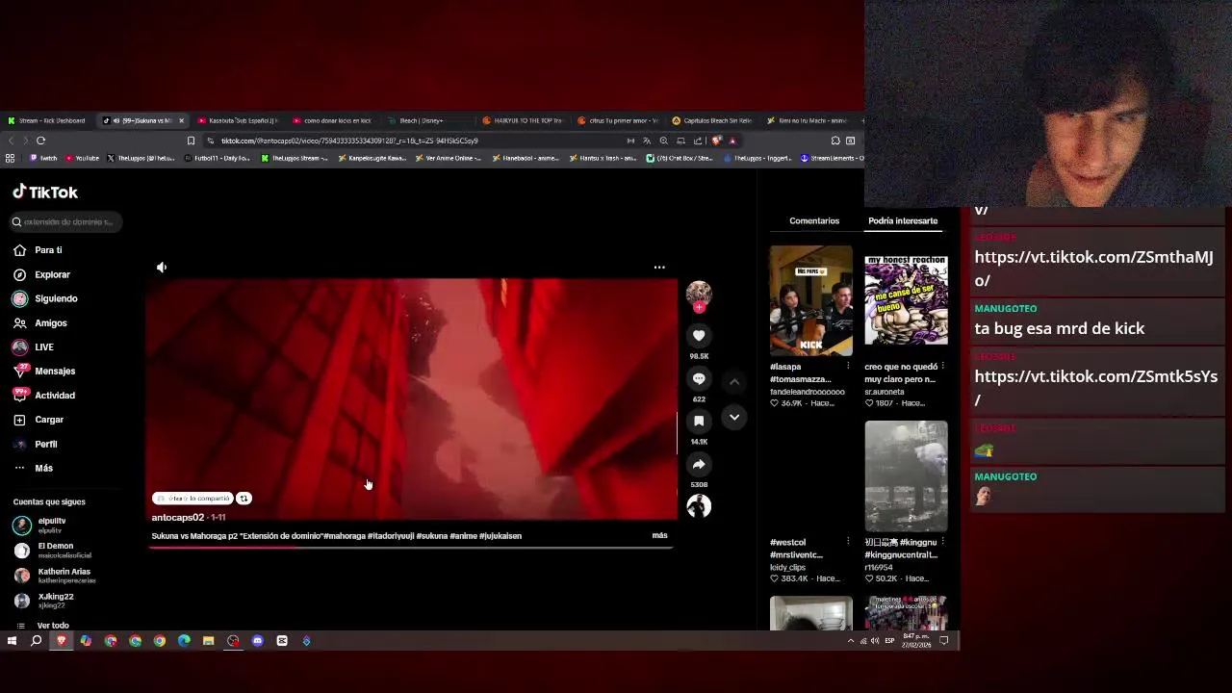The height and width of the screenshot is (693, 1232).
Task: Like the video with the heart icon
Action: coord(699,335)
